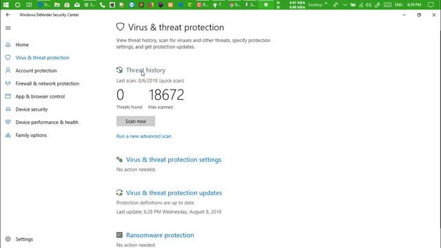The height and width of the screenshot is (248, 441).
Task: Select the Home icon in sidebar
Action: (8, 45)
